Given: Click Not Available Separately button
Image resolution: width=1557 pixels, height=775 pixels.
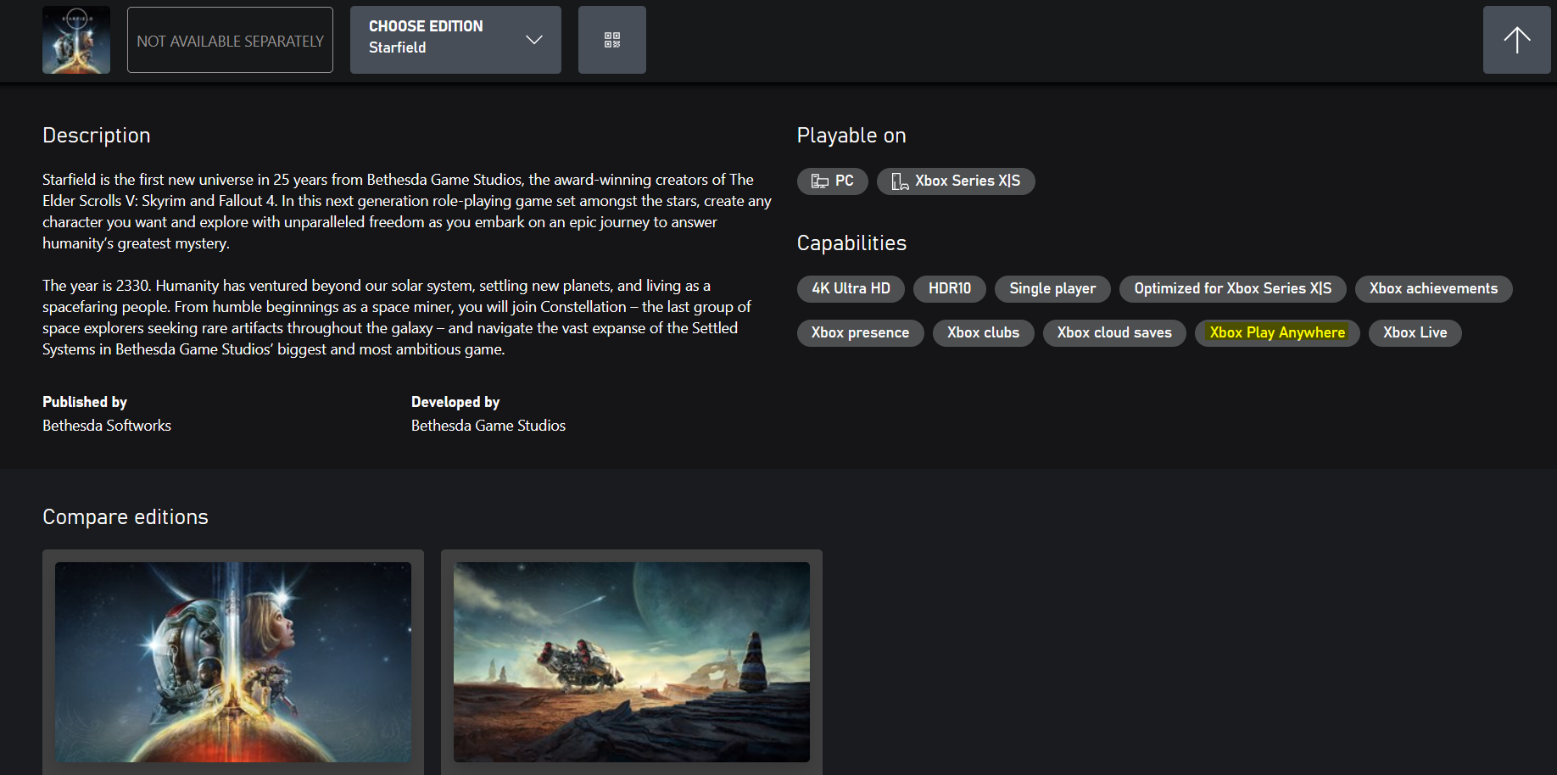Looking at the screenshot, I should click(x=230, y=40).
